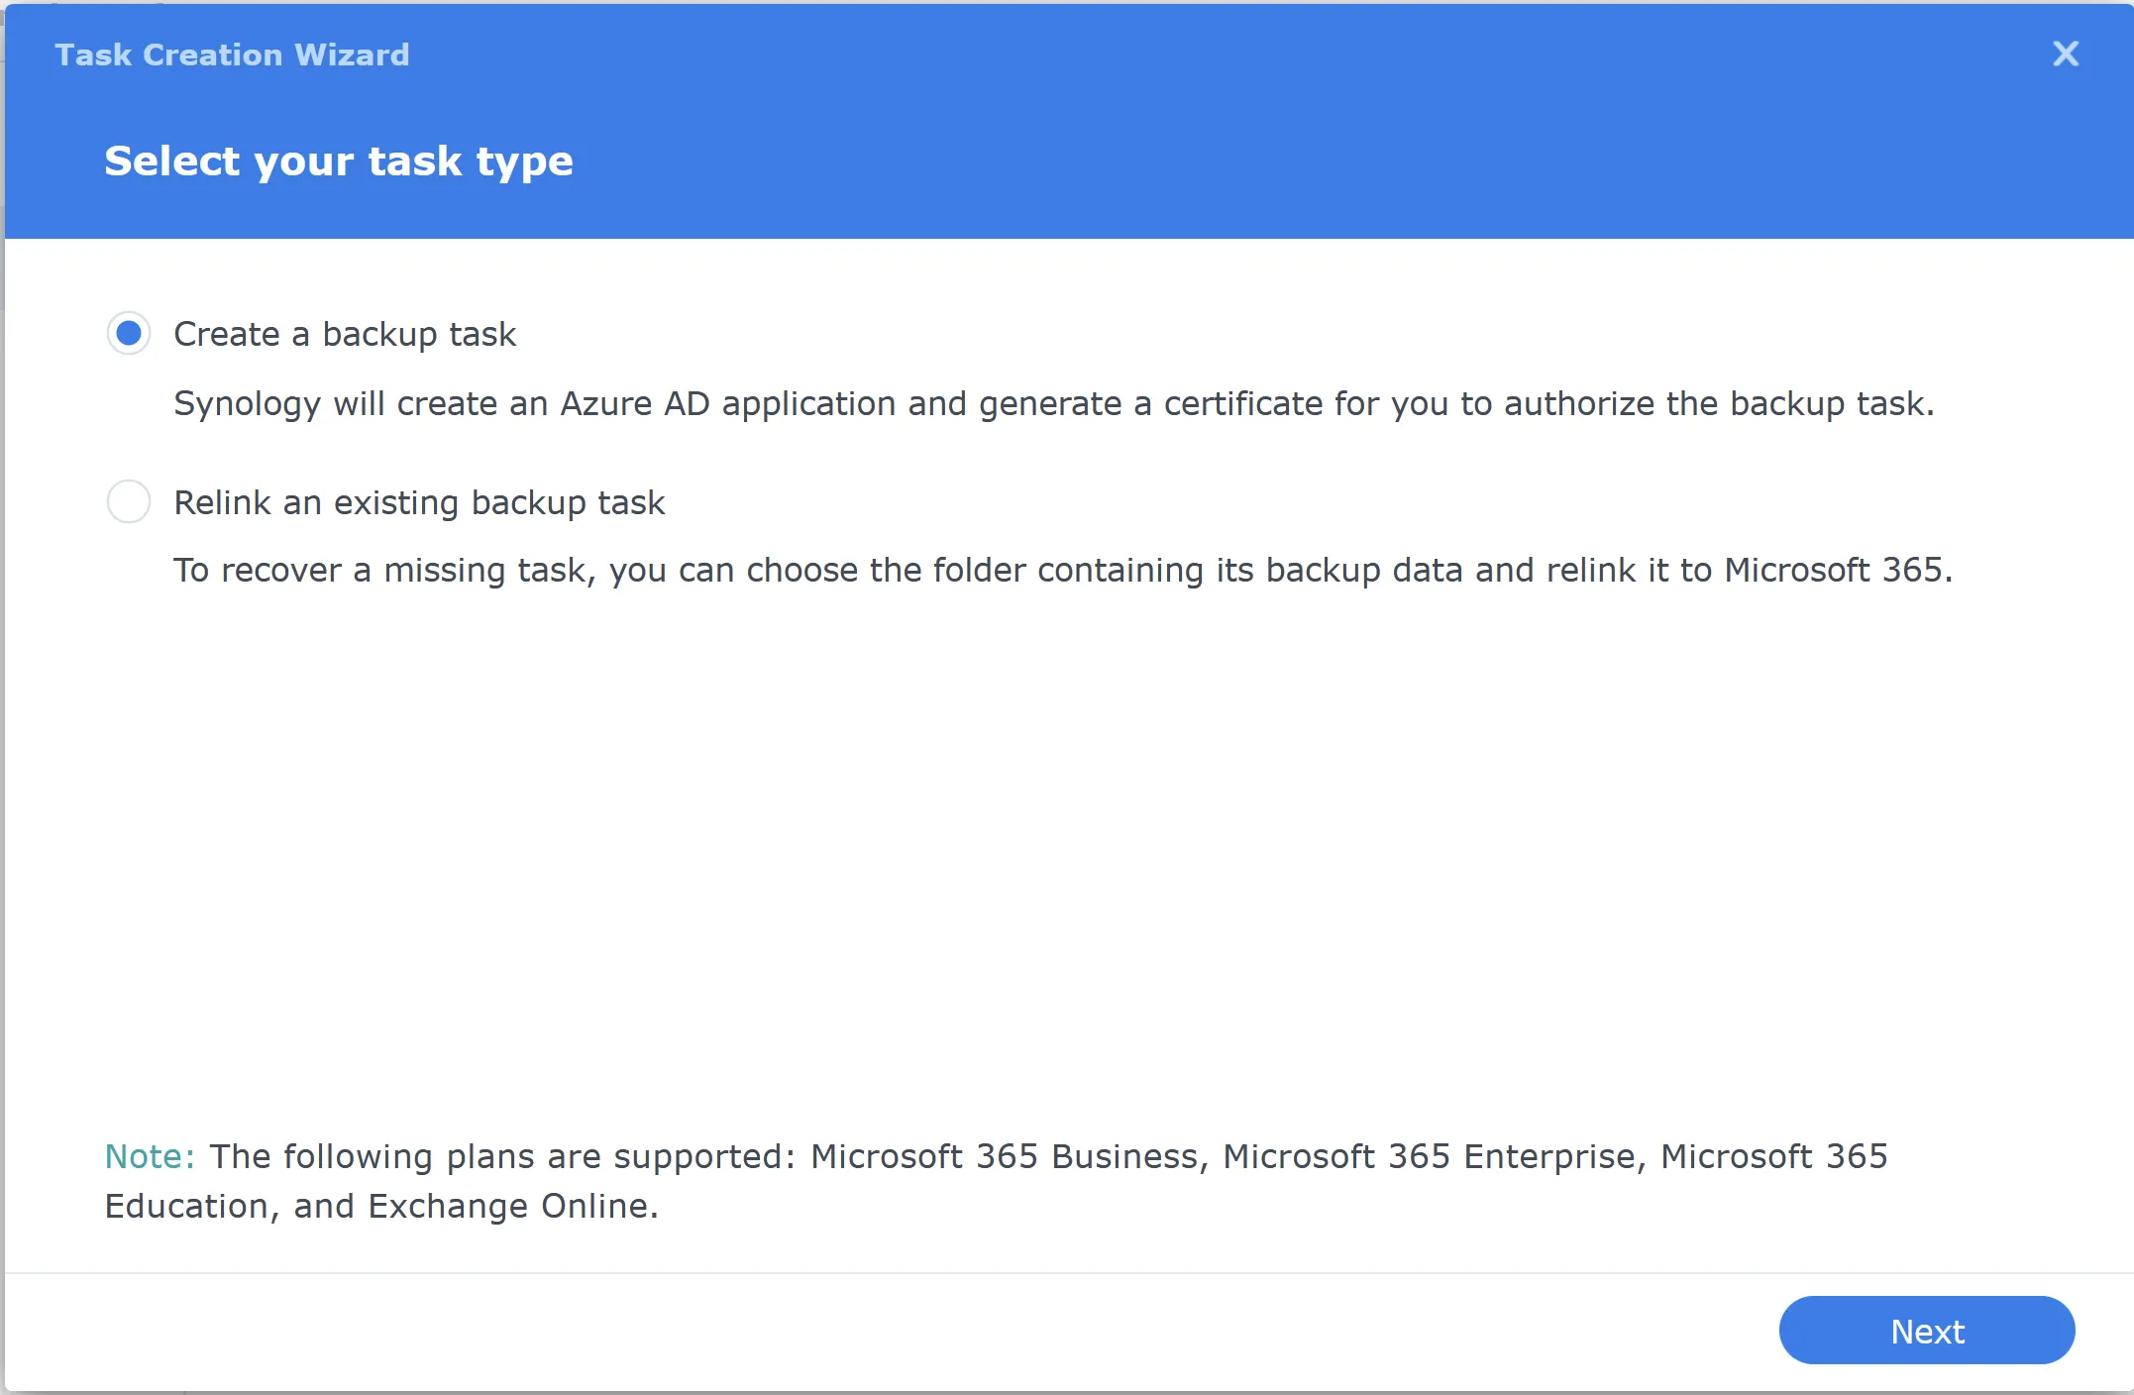Click the "To recover a missing task" description
This screenshot has height=1395, width=2134.
point(1062,571)
